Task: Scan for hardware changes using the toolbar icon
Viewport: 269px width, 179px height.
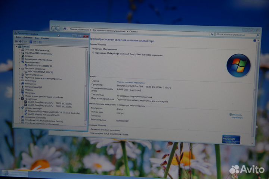Action: (x=40, y=42)
